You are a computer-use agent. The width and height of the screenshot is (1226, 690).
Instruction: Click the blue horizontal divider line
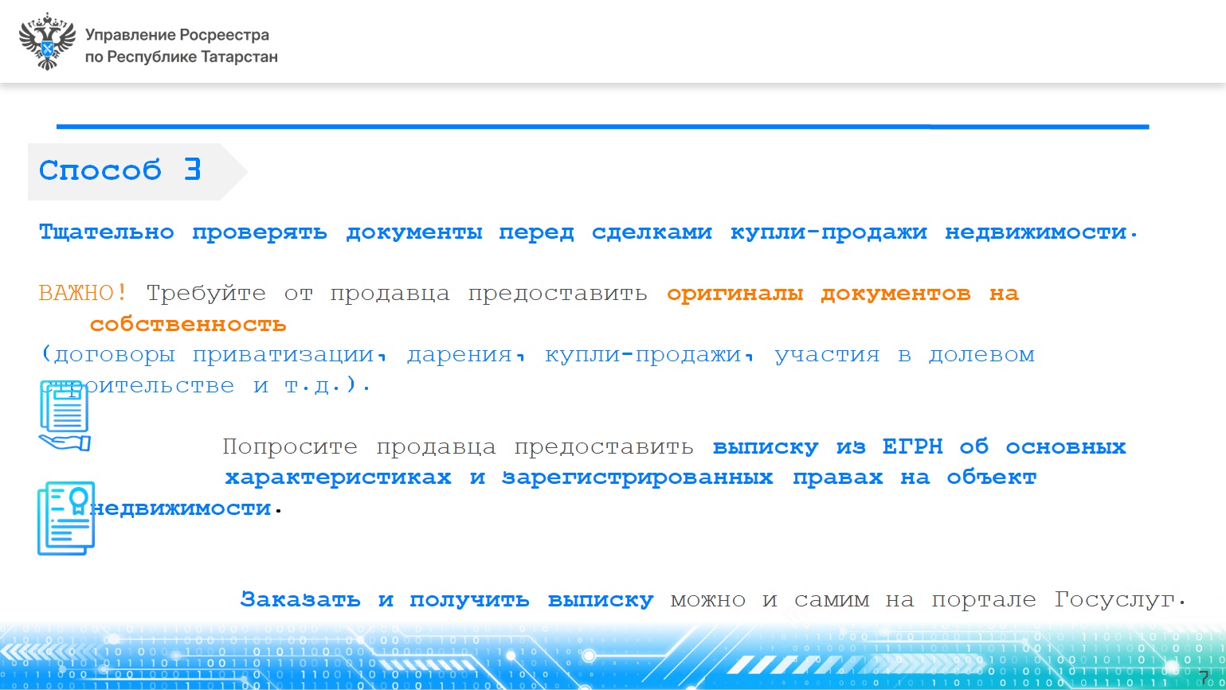pyautogui.click(x=601, y=127)
